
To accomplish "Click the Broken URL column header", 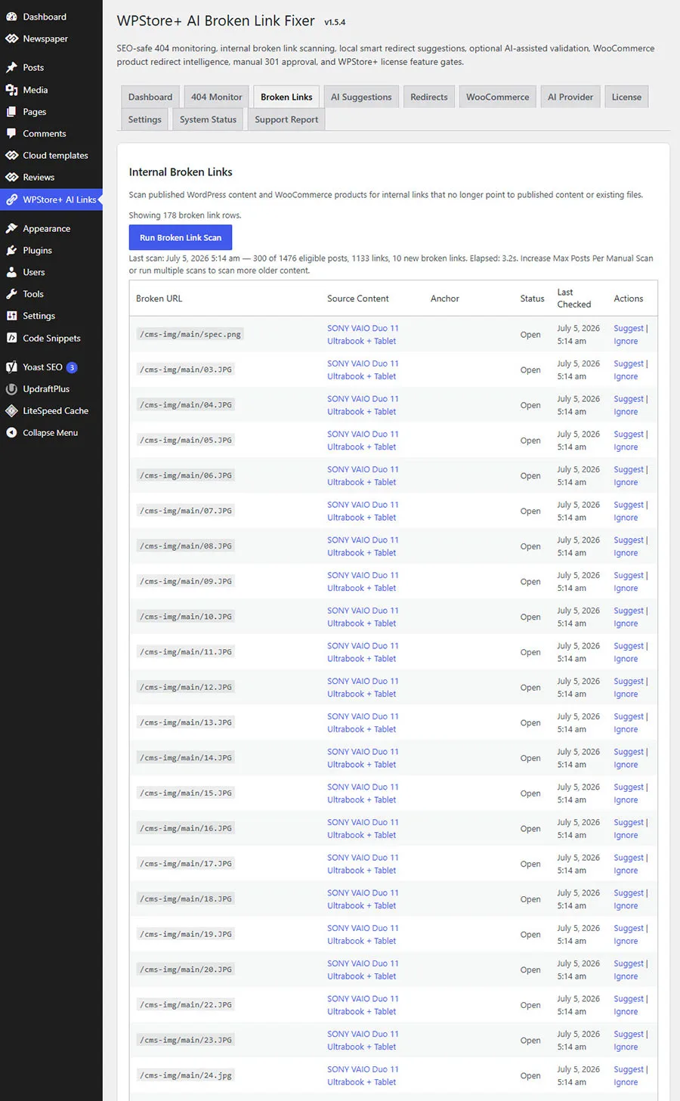I will 159,298.
